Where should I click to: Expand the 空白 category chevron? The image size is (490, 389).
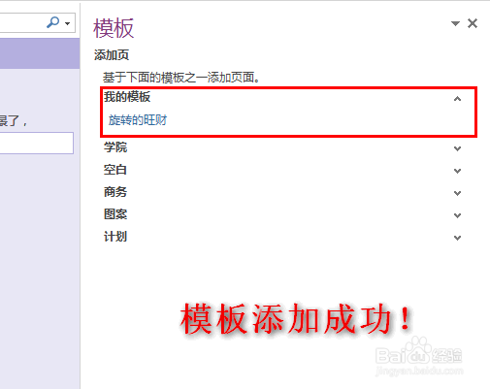(457, 171)
